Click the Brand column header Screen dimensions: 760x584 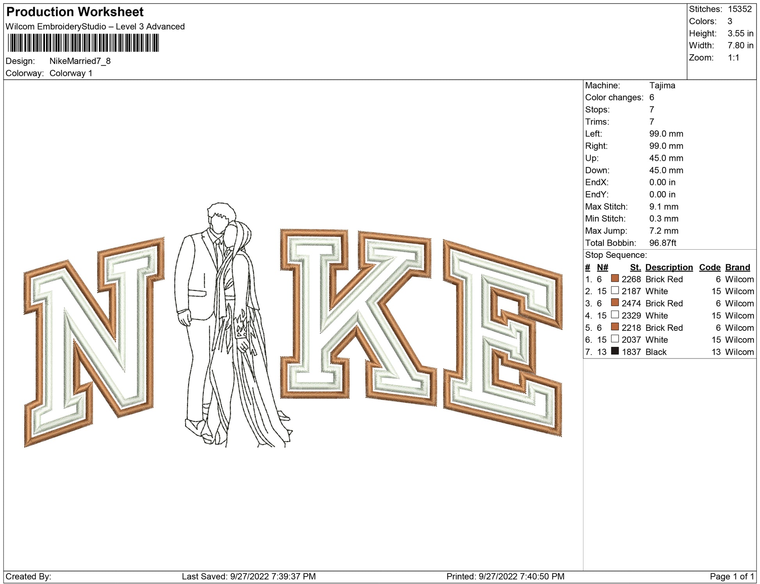click(737, 267)
